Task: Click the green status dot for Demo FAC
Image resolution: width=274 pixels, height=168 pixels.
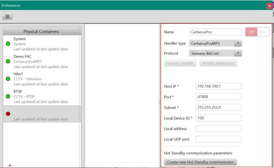Action: click(8, 61)
